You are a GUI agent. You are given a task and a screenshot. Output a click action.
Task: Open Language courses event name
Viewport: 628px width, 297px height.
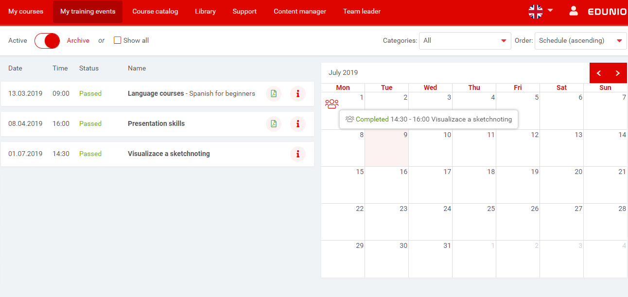point(192,94)
